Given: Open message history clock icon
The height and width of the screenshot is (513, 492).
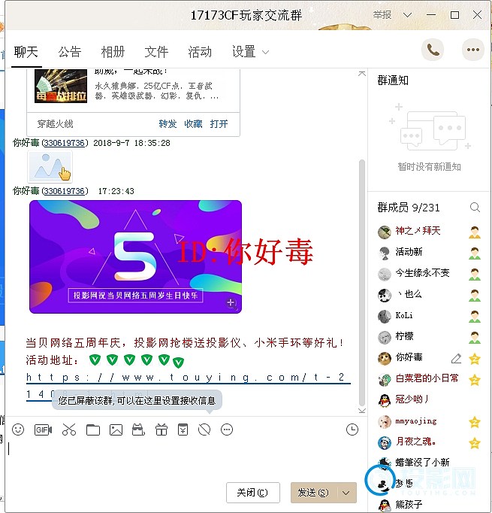Looking at the screenshot, I should 352,430.
